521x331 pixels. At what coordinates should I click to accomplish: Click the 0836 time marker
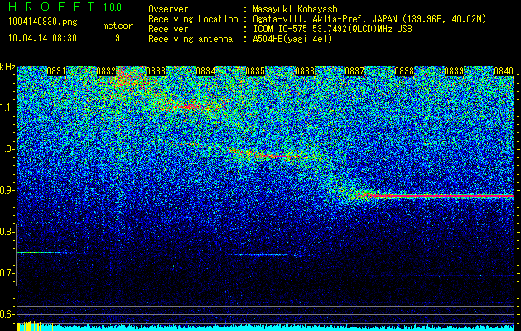305,71
